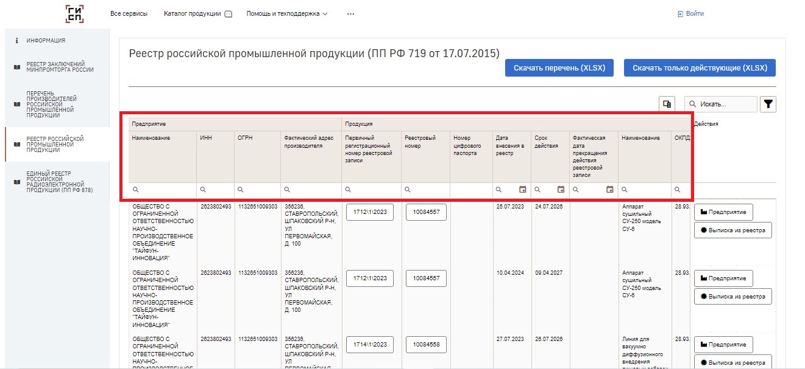Viewport: 805px width, 369px height.
Task: Click the funnel filter icon button
Action: pyautogui.click(x=768, y=104)
